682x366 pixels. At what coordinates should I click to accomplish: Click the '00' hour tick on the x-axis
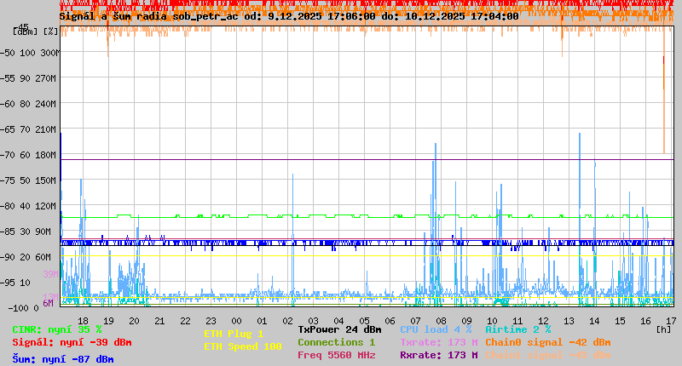[x=236, y=321]
